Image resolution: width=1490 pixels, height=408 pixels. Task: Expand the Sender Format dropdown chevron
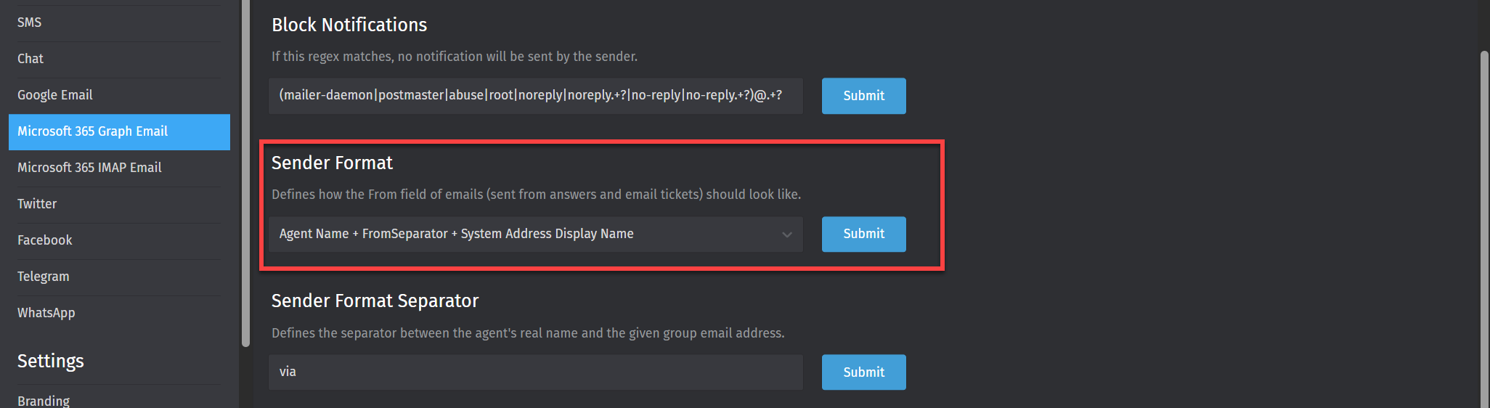tap(786, 234)
